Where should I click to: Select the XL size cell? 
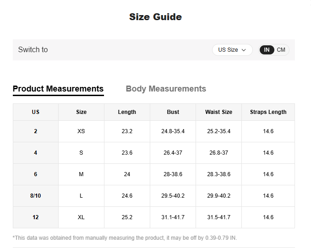pos(81,217)
